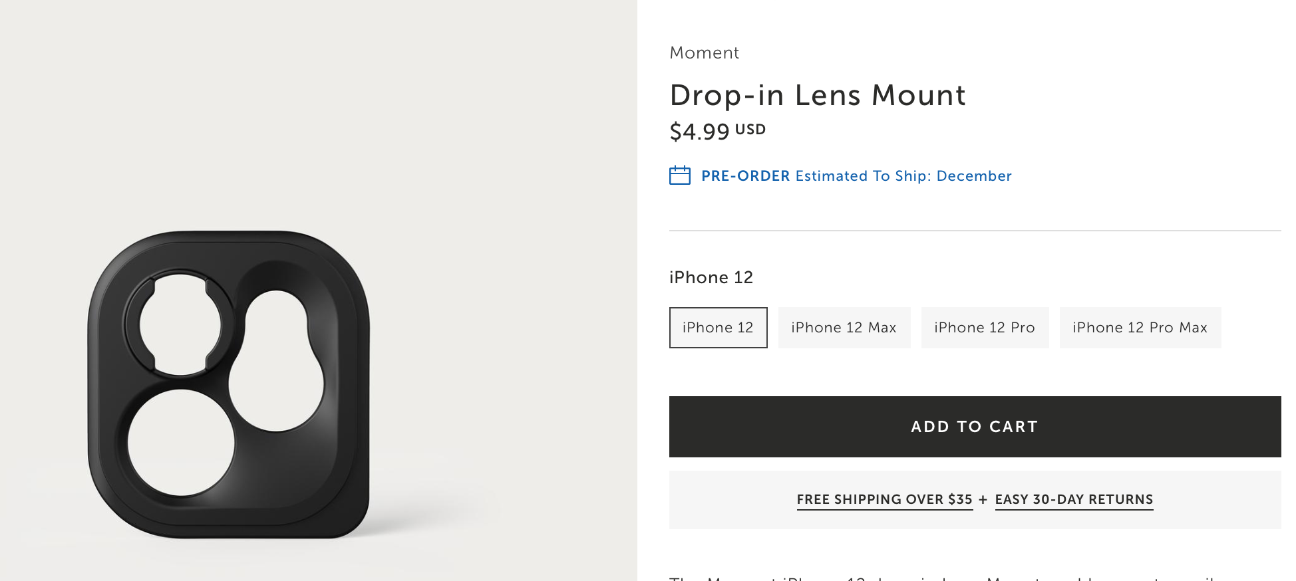Image resolution: width=1296 pixels, height=581 pixels.
Task: Open the Easy 30-Day Returns link
Action: [x=1074, y=500]
